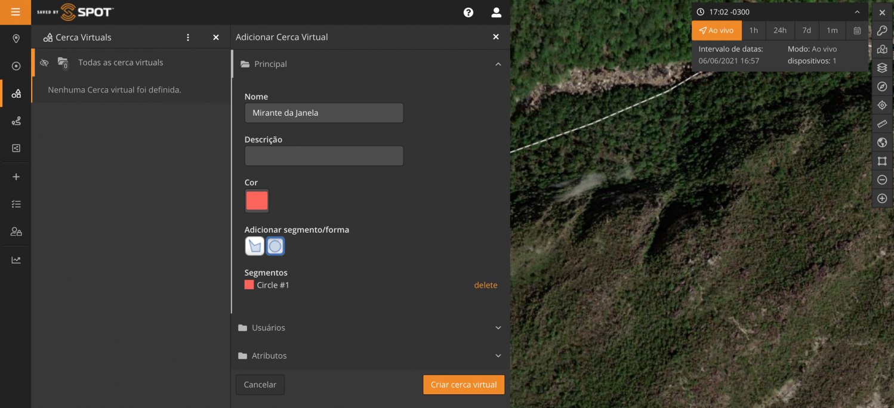This screenshot has height=408, width=894.
Task: Delete the Circle #1 segment
Action: 485,285
